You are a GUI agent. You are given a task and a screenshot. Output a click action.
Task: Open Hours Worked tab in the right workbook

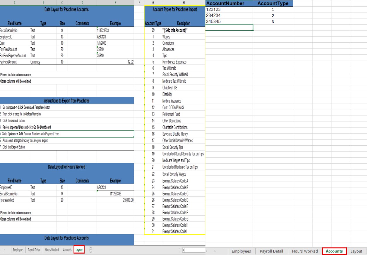click(x=305, y=251)
